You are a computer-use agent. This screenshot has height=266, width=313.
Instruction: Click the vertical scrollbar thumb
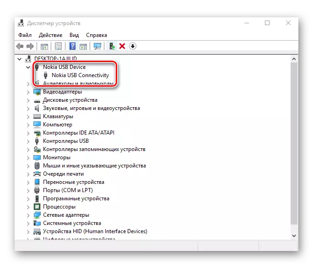294,143
